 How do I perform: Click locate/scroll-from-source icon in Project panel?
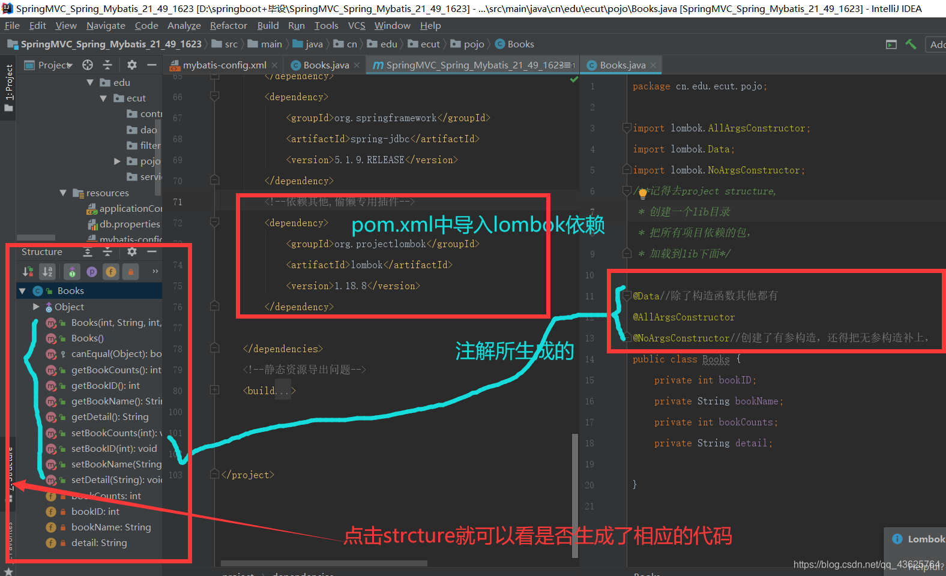[x=88, y=65]
